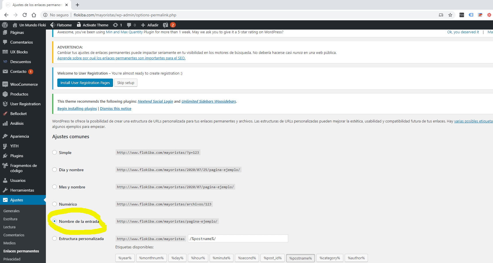This screenshot has height=263, width=493.
Task: Select the Simple permalink radio button
Action: coord(54,152)
